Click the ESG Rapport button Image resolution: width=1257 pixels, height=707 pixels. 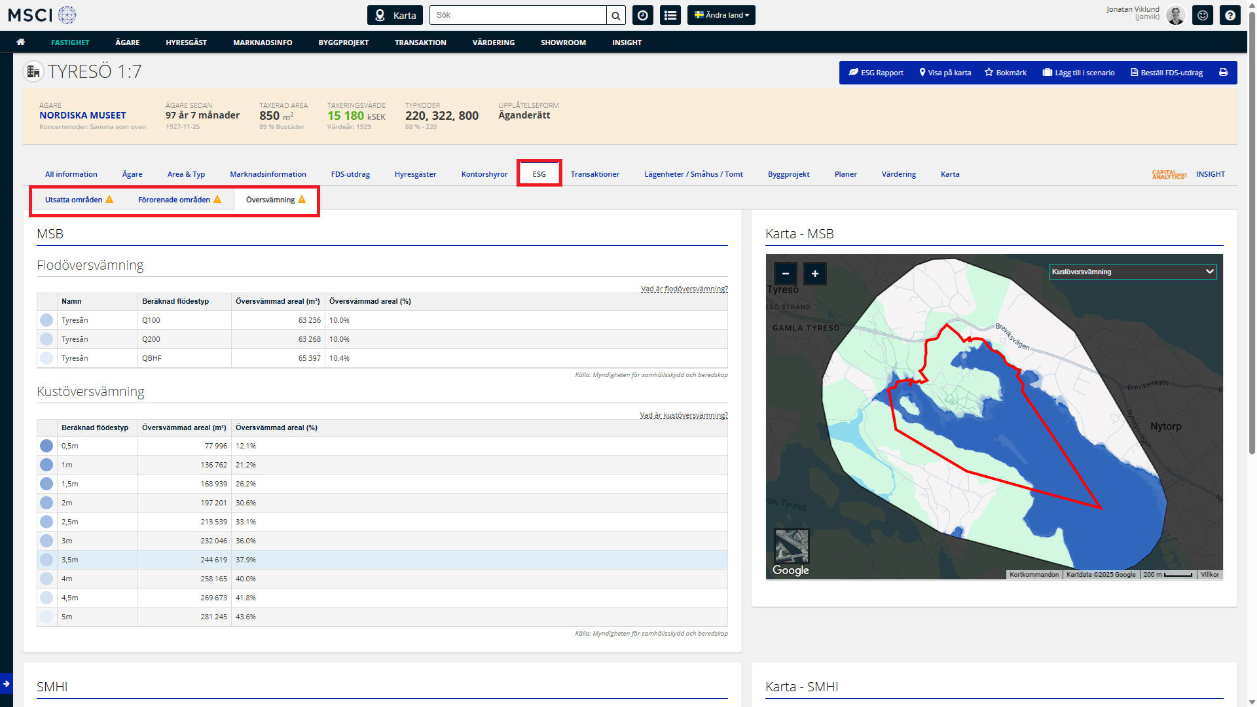pyautogui.click(x=876, y=73)
